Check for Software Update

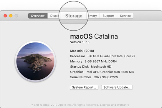pos(117,87)
